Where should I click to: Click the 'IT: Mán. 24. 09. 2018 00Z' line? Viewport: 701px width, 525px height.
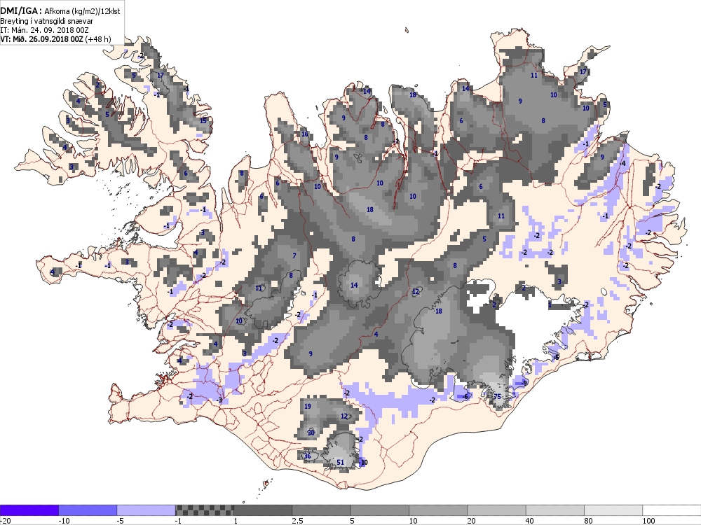tap(44, 30)
